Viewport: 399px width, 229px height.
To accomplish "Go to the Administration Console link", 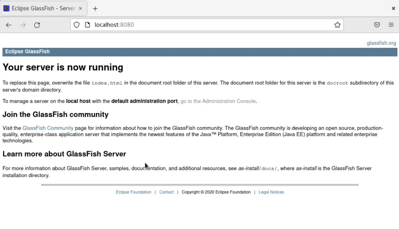I will pyautogui.click(x=218, y=101).
